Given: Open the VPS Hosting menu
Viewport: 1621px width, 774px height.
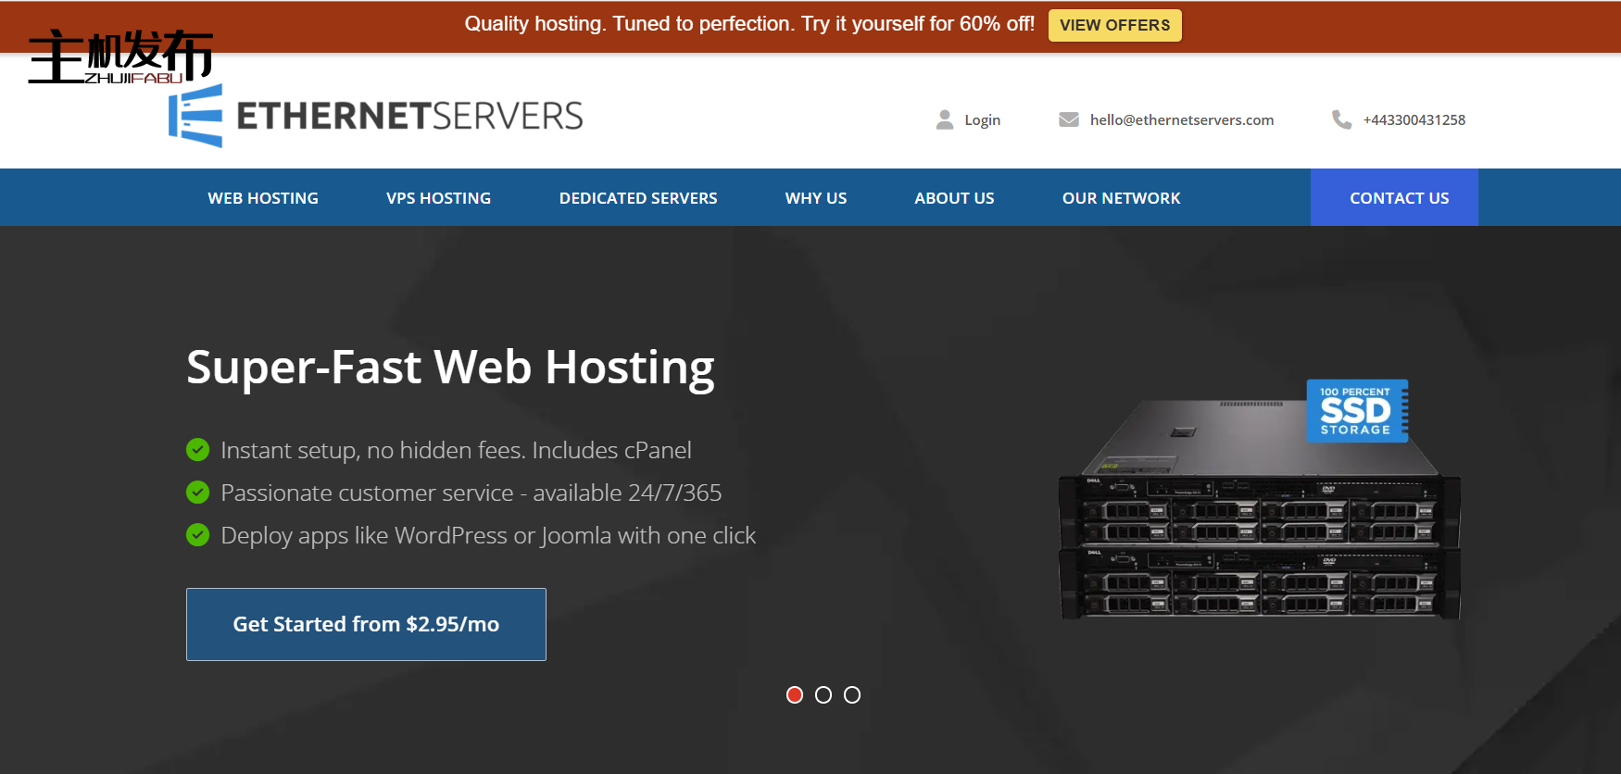Looking at the screenshot, I should click(x=439, y=198).
